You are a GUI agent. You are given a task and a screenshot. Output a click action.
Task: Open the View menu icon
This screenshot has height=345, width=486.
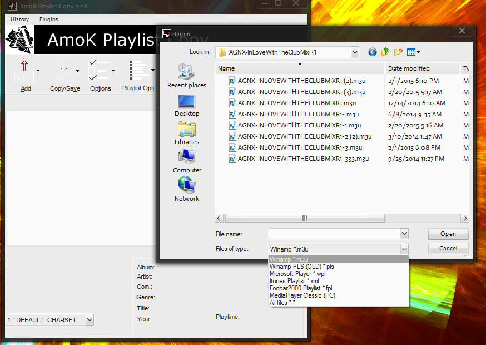coord(413,52)
